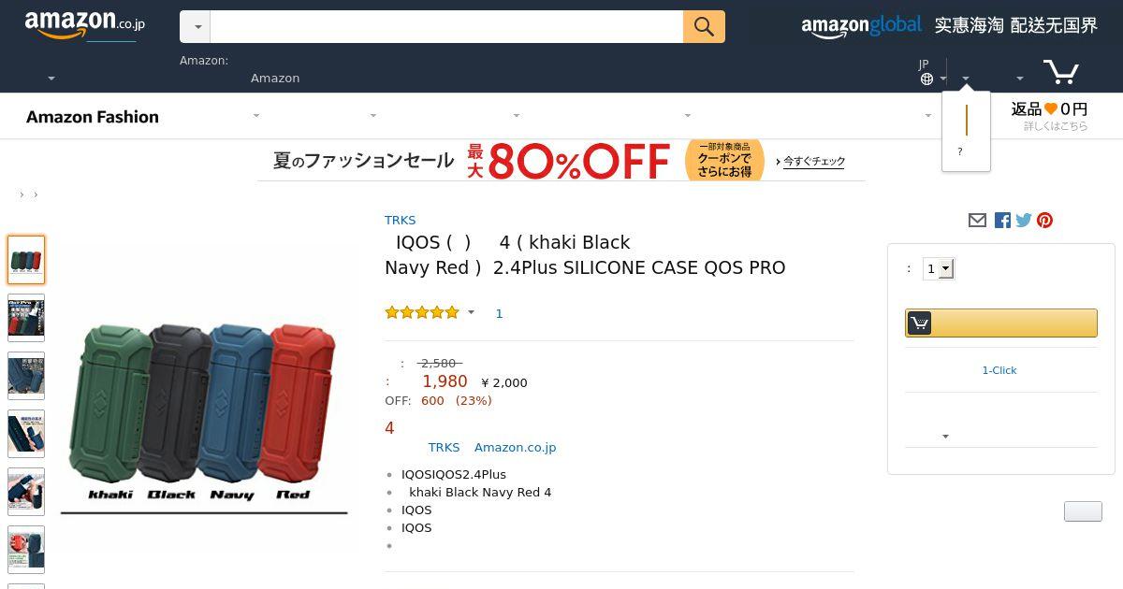Open the quantity selector dropdown
The width and height of the screenshot is (1123, 589).
[x=938, y=269]
